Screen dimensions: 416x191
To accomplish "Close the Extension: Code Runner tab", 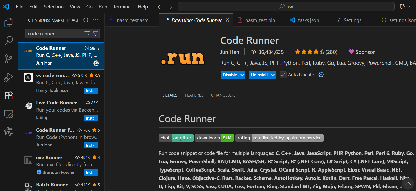I will tap(228, 20).
